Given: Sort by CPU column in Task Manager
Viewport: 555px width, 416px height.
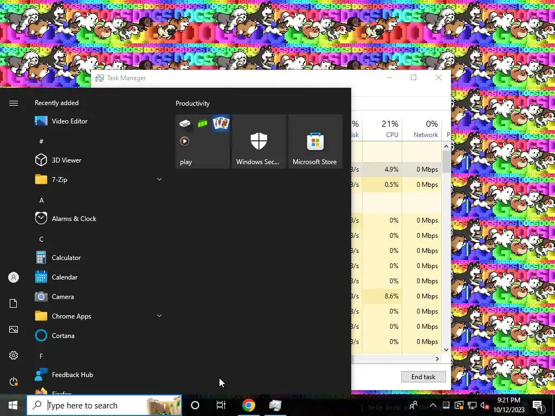Looking at the screenshot, I should (x=382, y=129).
